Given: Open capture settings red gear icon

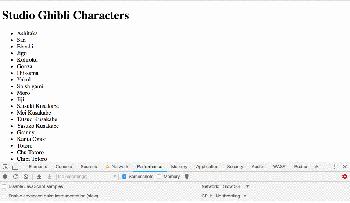Looking at the screenshot, I should click(345, 177).
